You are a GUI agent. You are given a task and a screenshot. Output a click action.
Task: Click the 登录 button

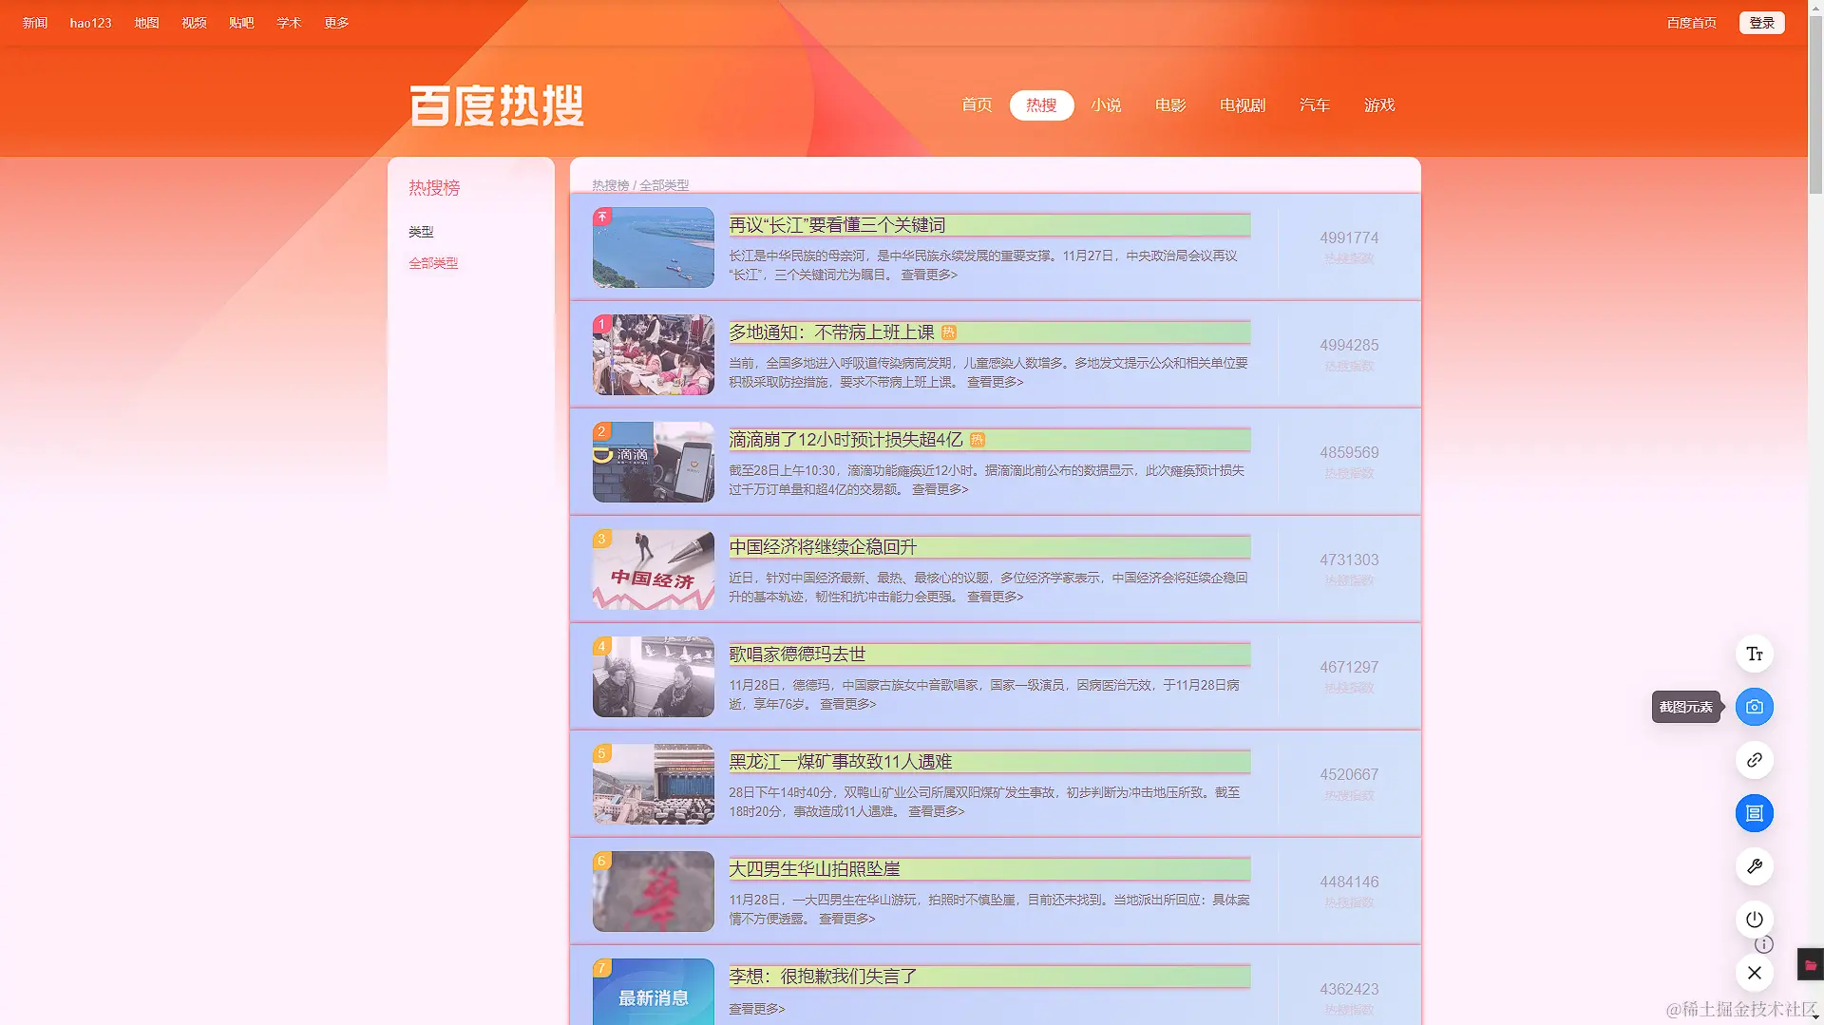[1762, 22]
